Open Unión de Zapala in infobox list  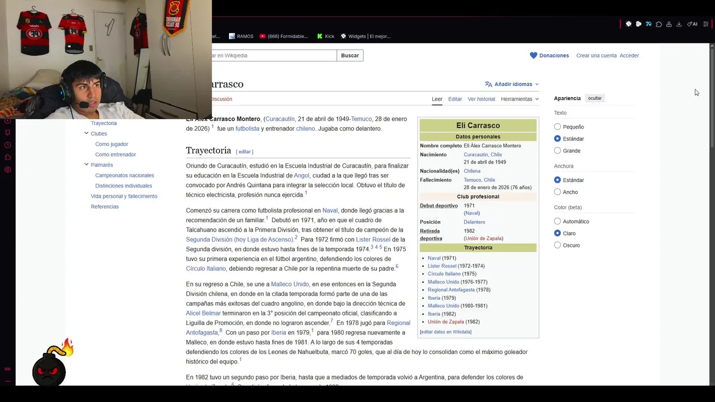446,322
